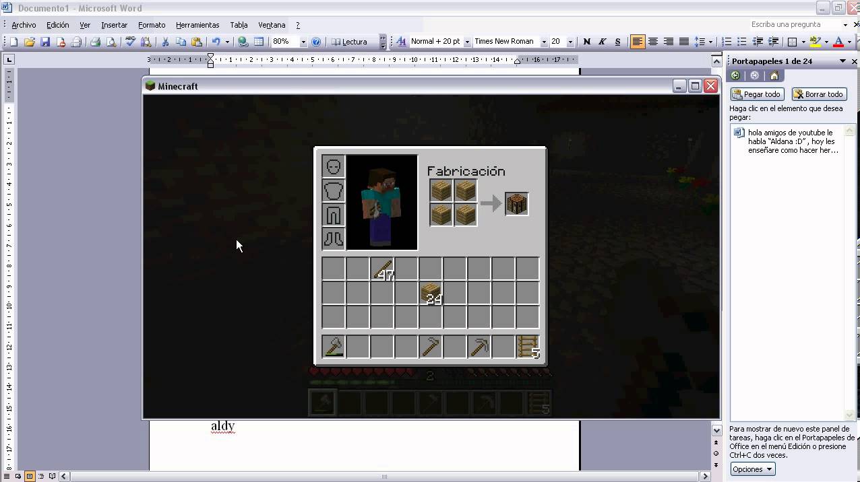Pick the ladders stack of 5 in the hotbar
The height and width of the screenshot is (482, 860).
coord(528,347)
